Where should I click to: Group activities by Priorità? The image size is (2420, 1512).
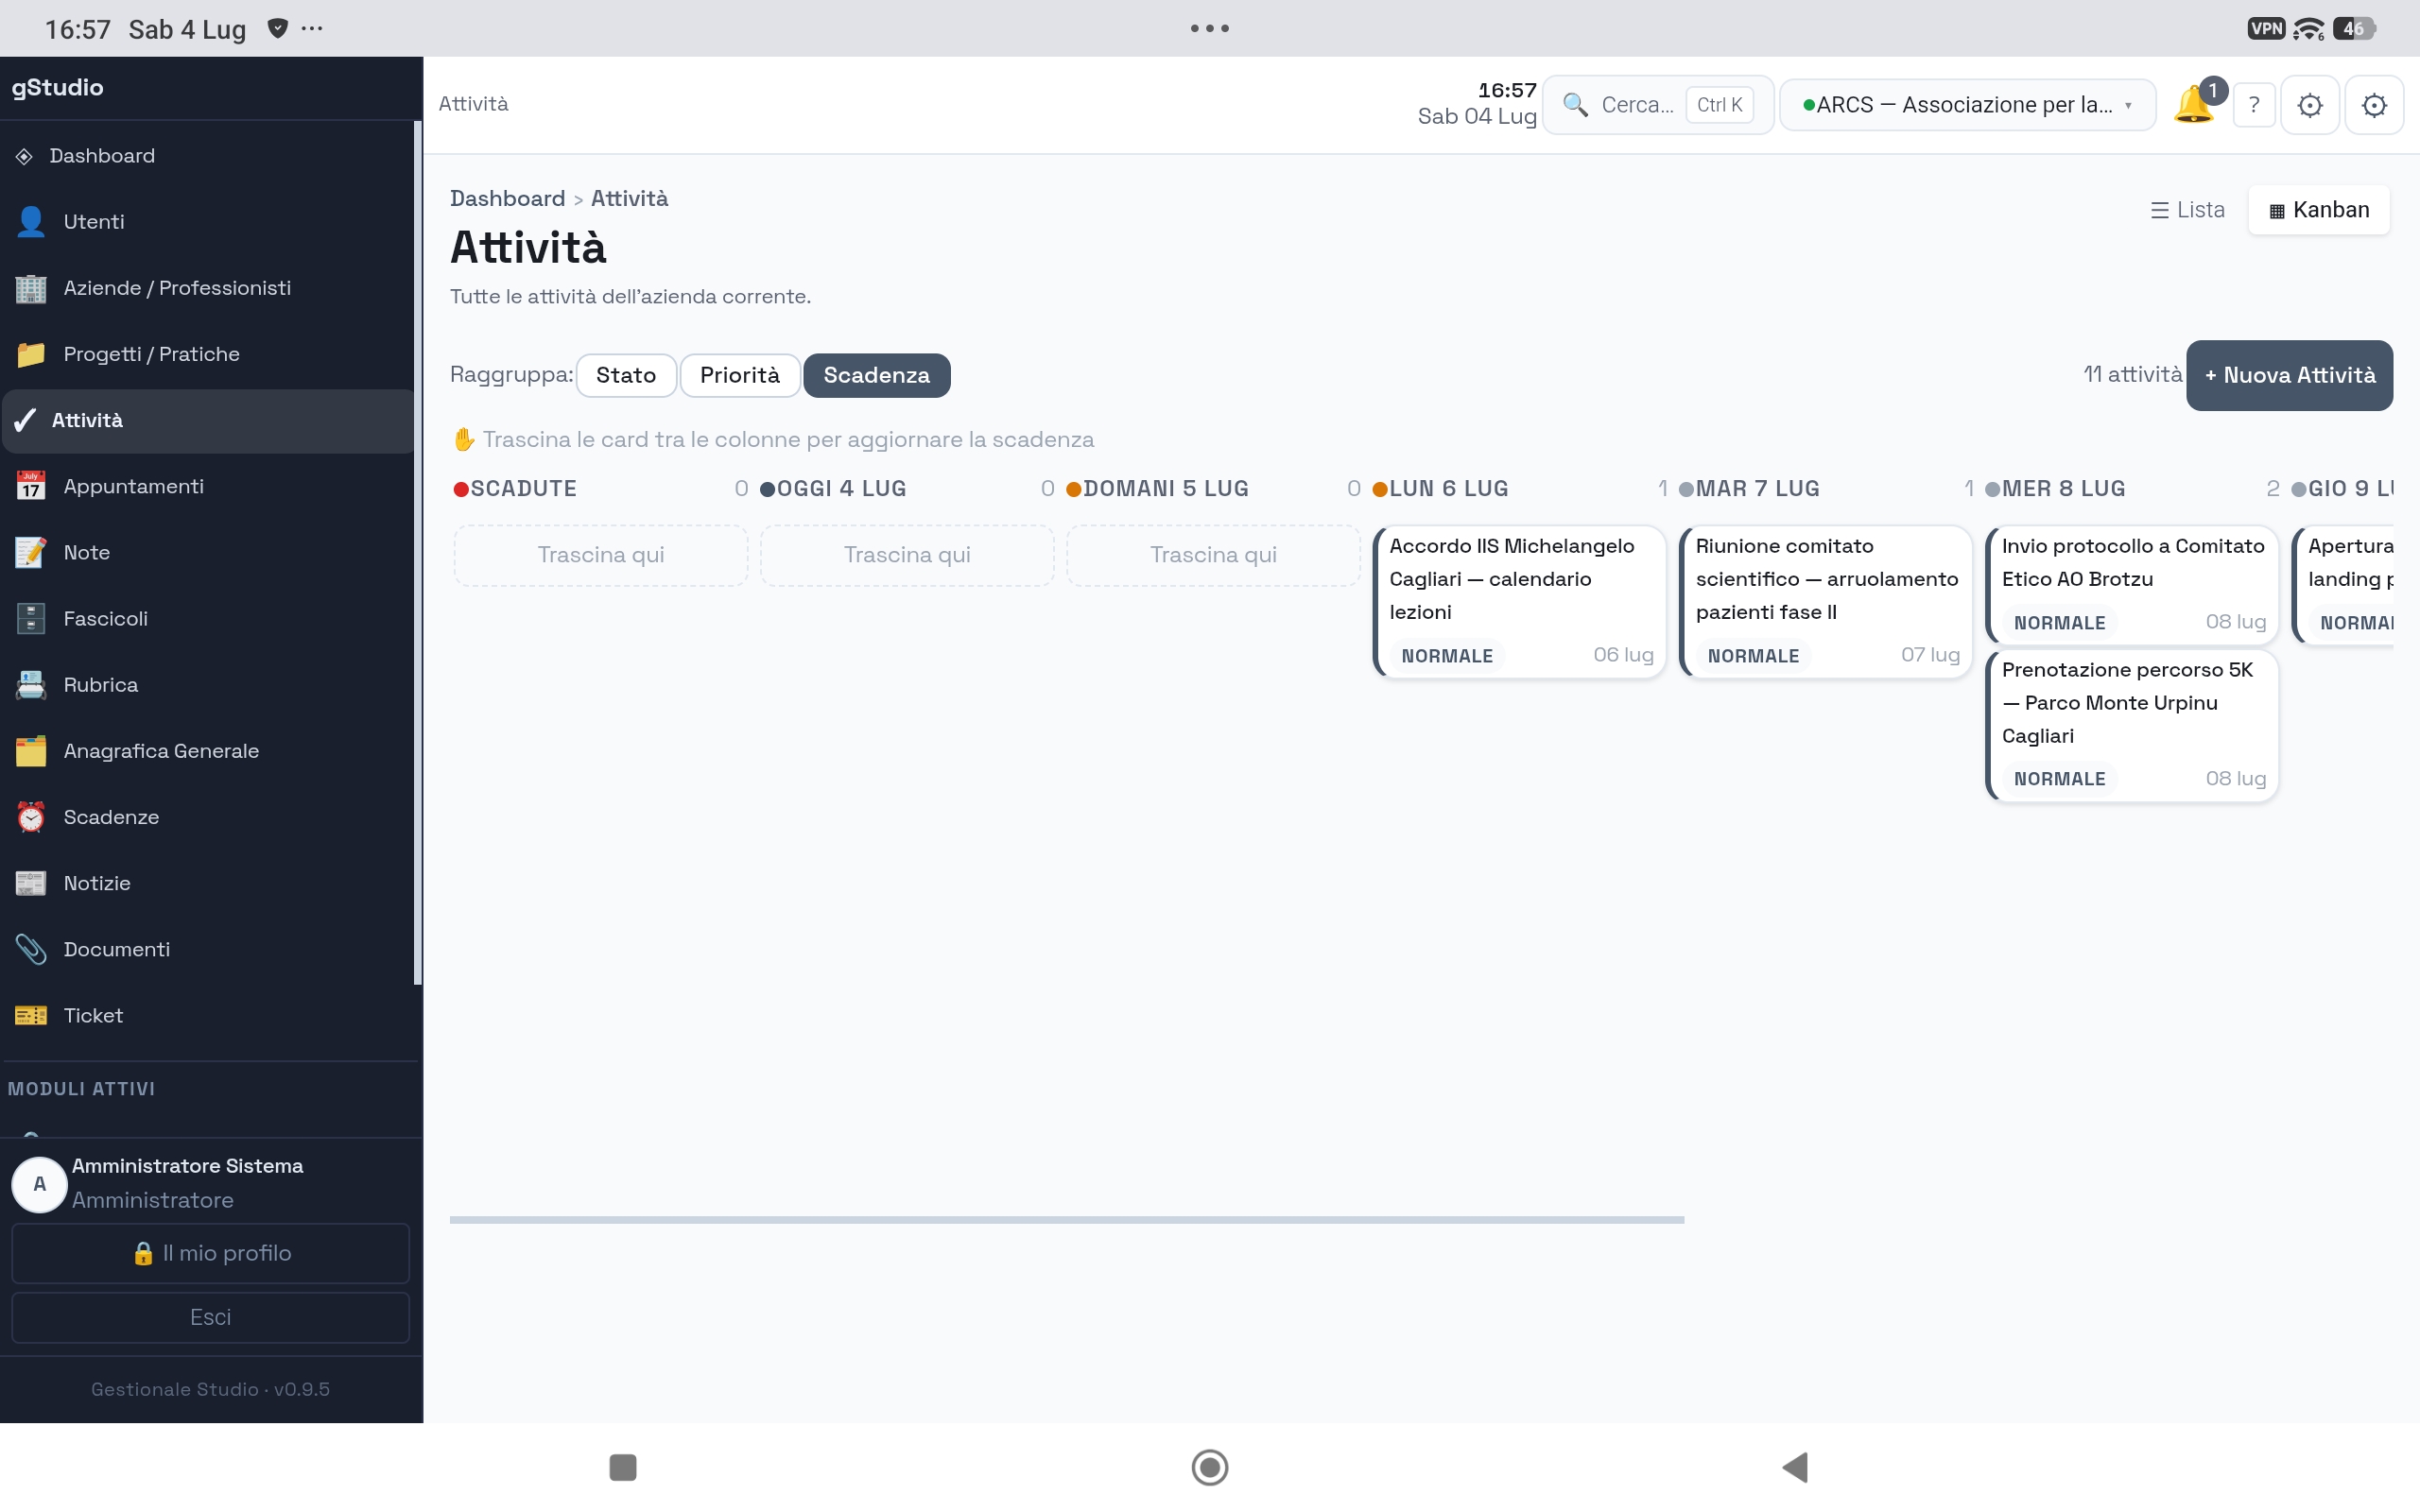pyautogui.click(x=740, y=375)
